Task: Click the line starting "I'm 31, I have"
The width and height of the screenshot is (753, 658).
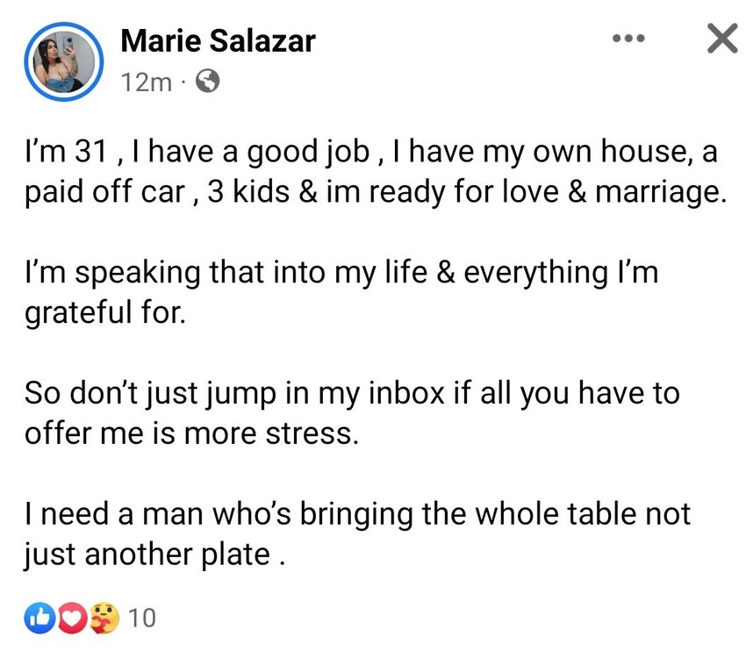Action: [370, 154]
